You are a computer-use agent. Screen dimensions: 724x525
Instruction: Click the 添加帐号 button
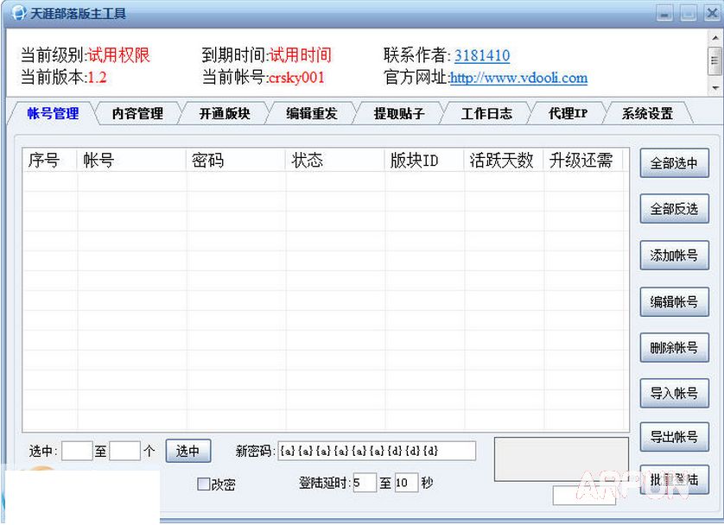(674, 256)
